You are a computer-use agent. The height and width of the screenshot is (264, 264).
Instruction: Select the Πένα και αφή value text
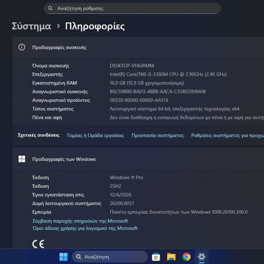(187, 117)
